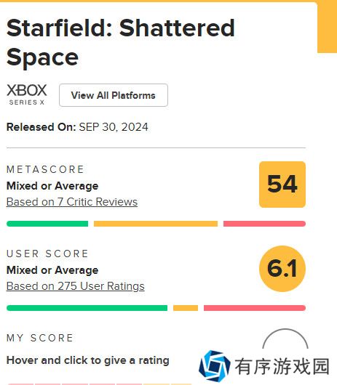The image size is (337, 385).
Task: Click the blue cube watermark logo
Action: [215, 365]
